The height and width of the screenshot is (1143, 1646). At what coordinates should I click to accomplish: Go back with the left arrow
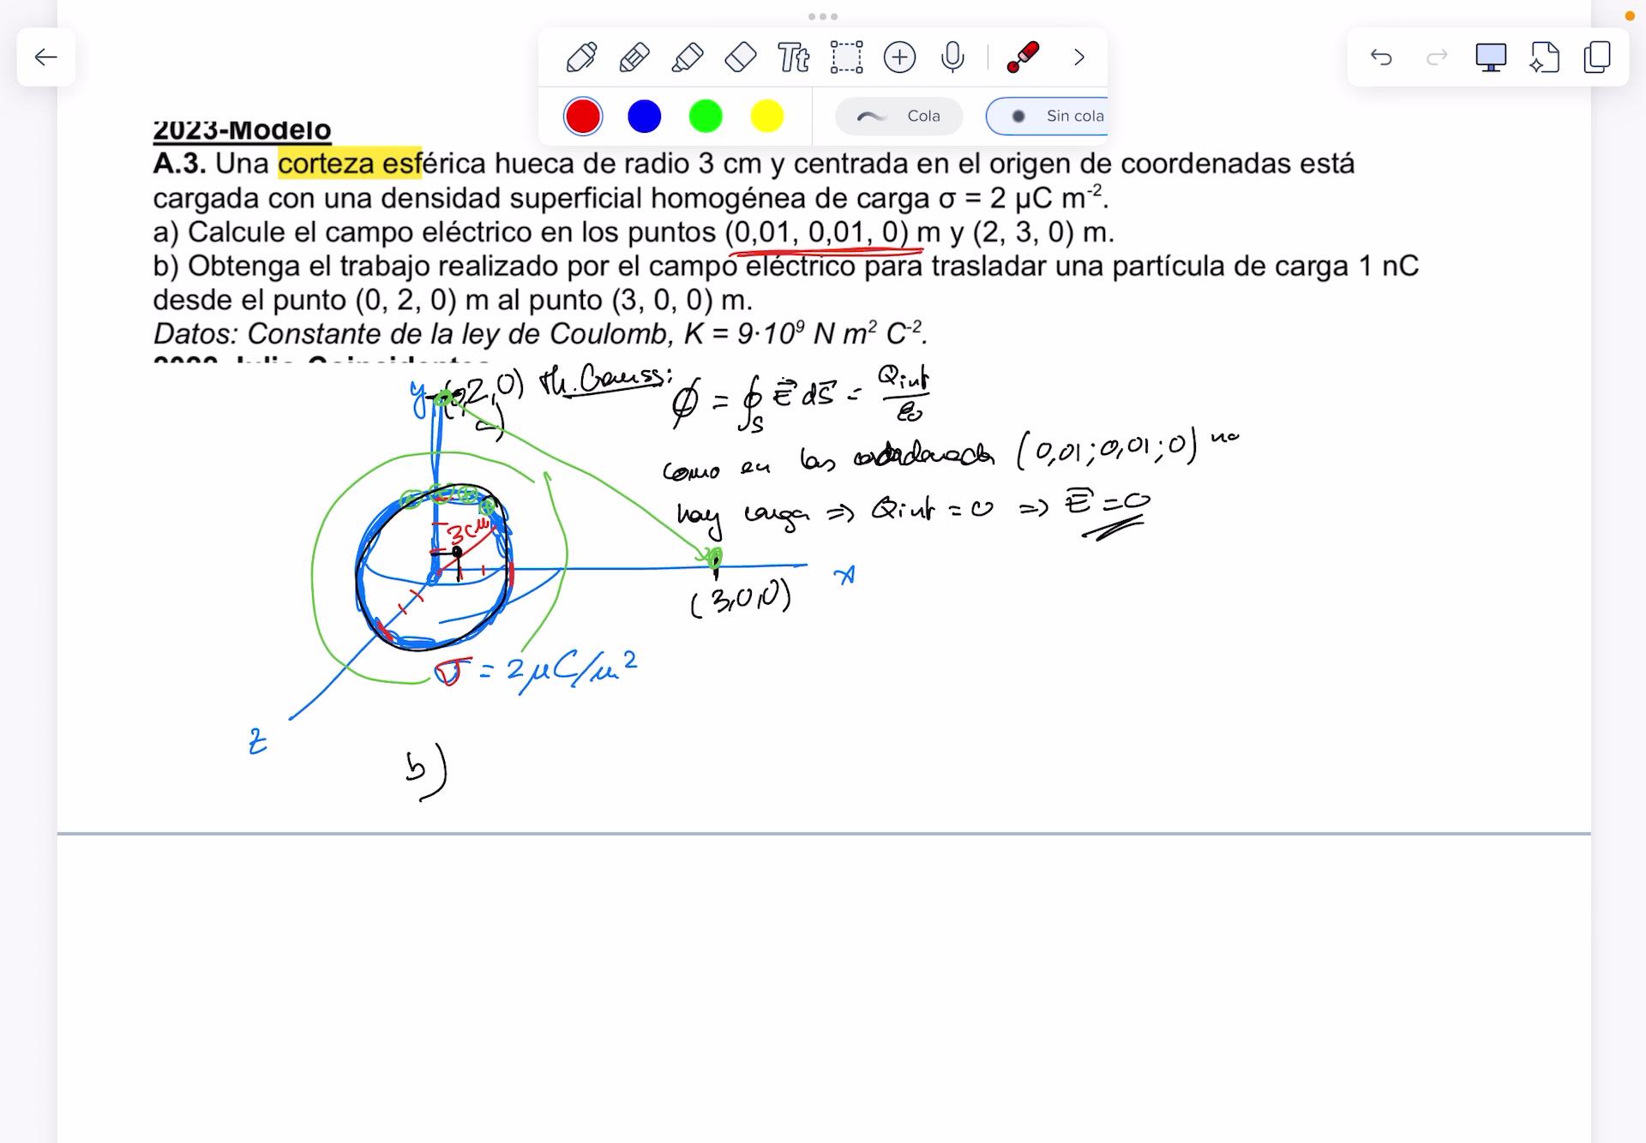pos(45,57)
